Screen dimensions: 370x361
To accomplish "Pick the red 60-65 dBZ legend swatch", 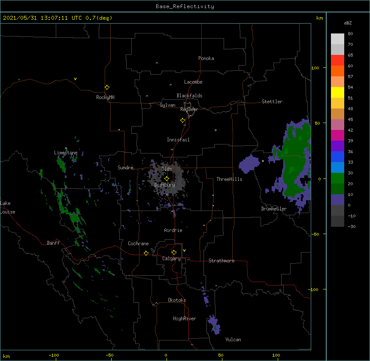I will pos(337,60).
